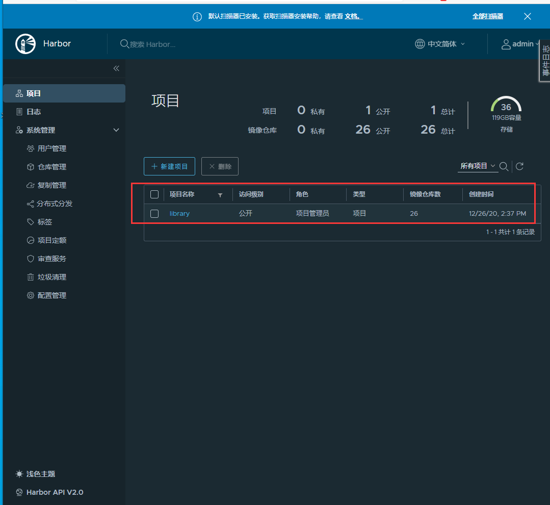The height and width of the screenshot is (505, 550).
Task: Click the search magnifier in the Harbor header
Action: (x=124, y=44)
